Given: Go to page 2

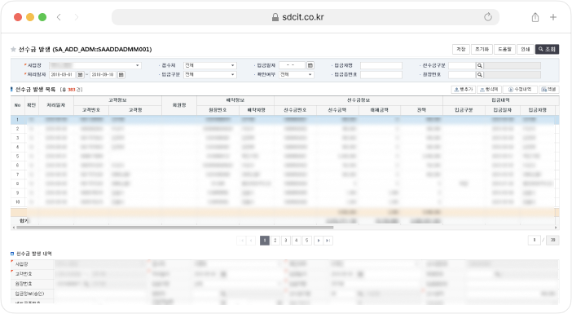Looking at the screenshot, I should click(x=275, y=241).
